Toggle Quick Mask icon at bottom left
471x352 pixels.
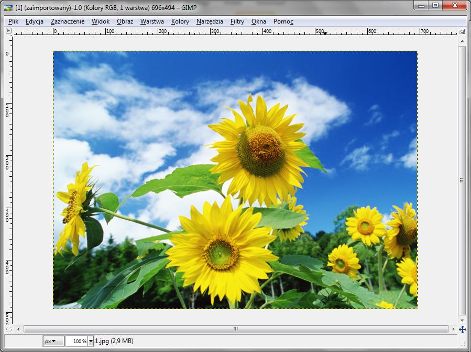(x=9, y=329)
